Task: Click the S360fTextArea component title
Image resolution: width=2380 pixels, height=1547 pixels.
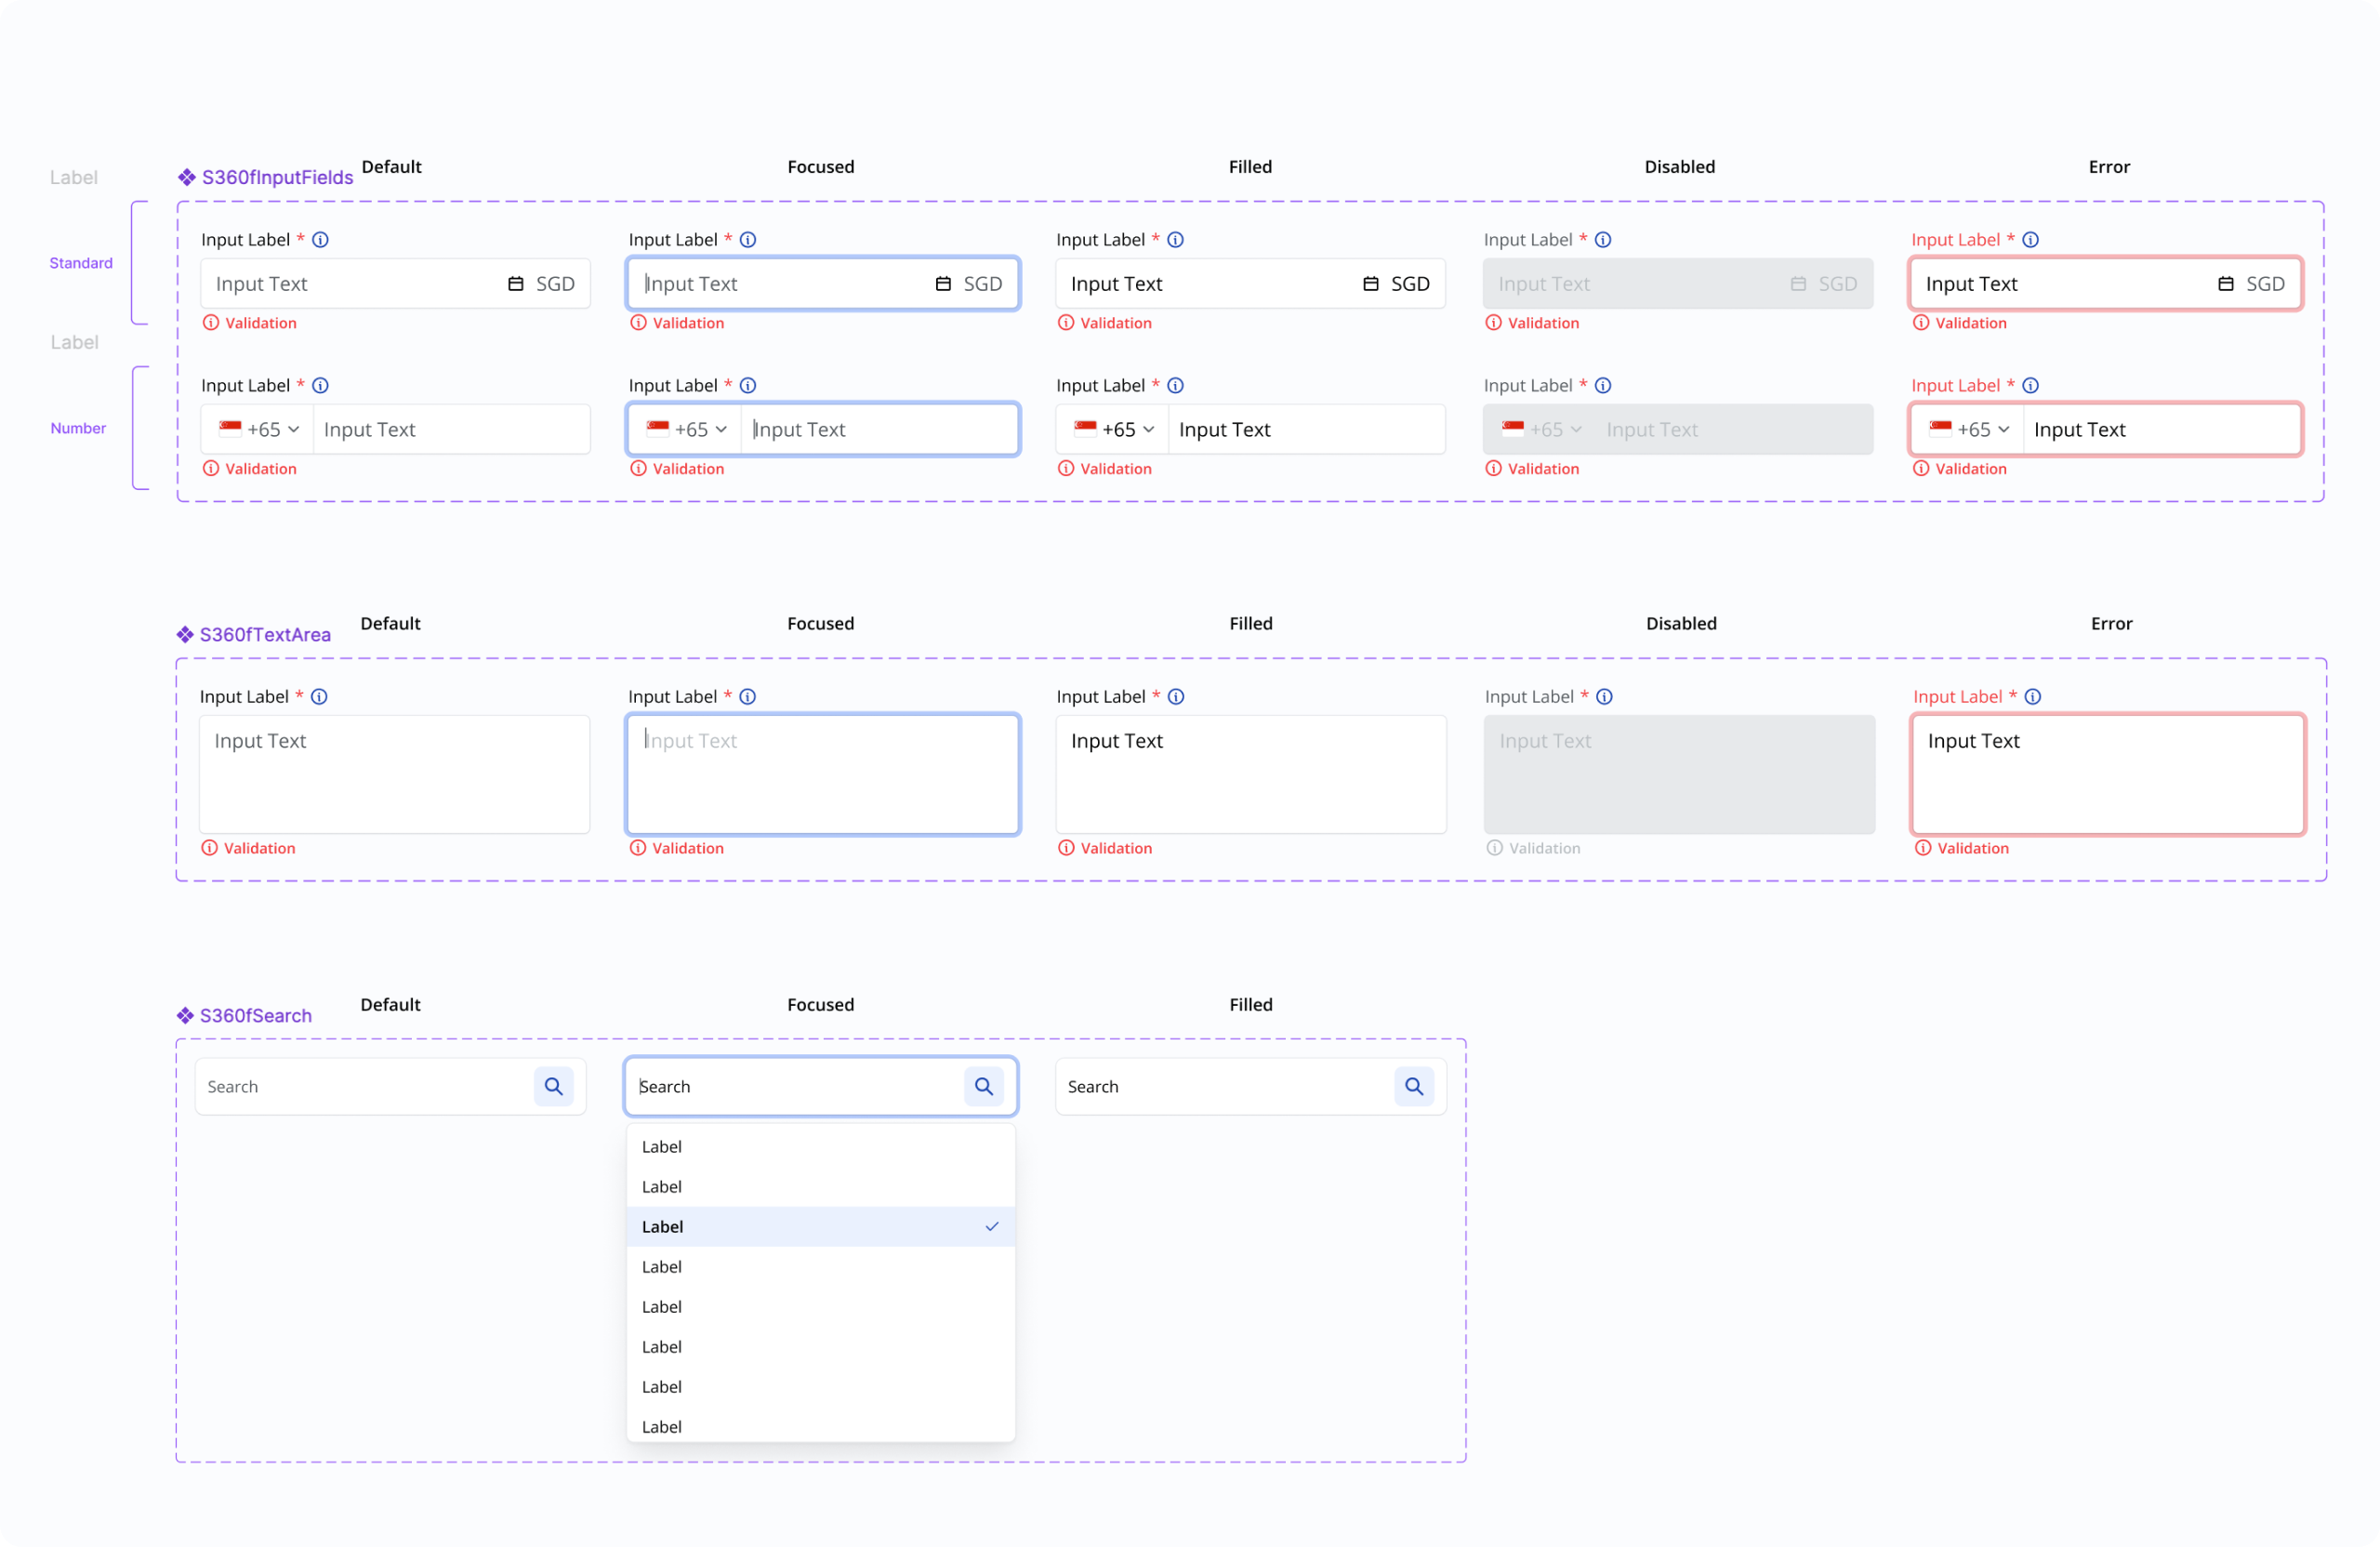Action: coord(265,635)
